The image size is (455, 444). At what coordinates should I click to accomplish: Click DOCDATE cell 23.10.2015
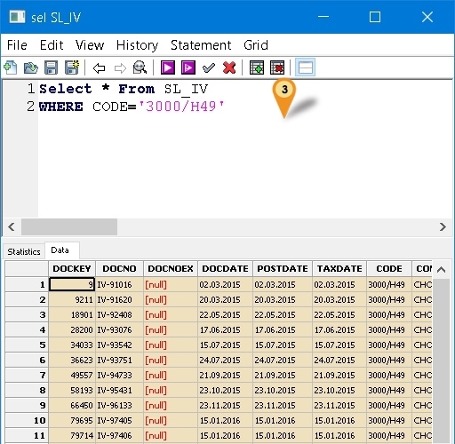pyautogui.click(x=225, y=390)
